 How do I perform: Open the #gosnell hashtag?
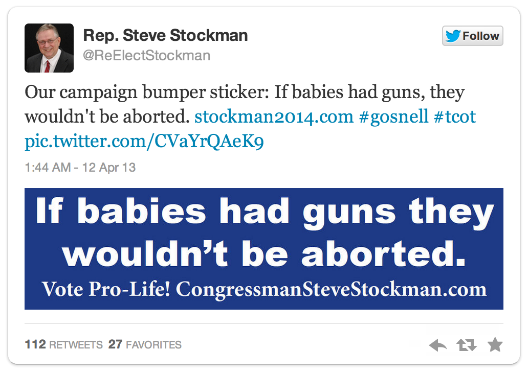click(393, 116)
